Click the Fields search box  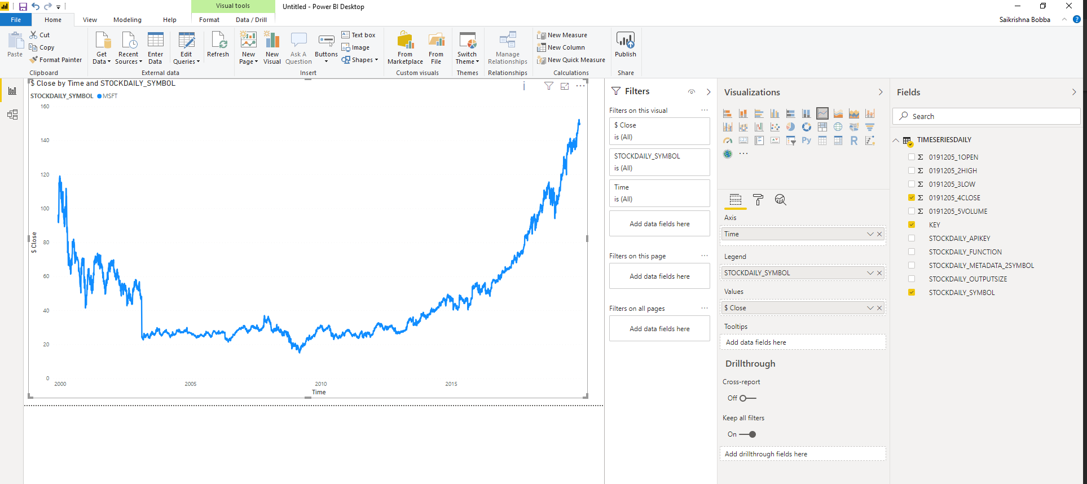(987, 116)
